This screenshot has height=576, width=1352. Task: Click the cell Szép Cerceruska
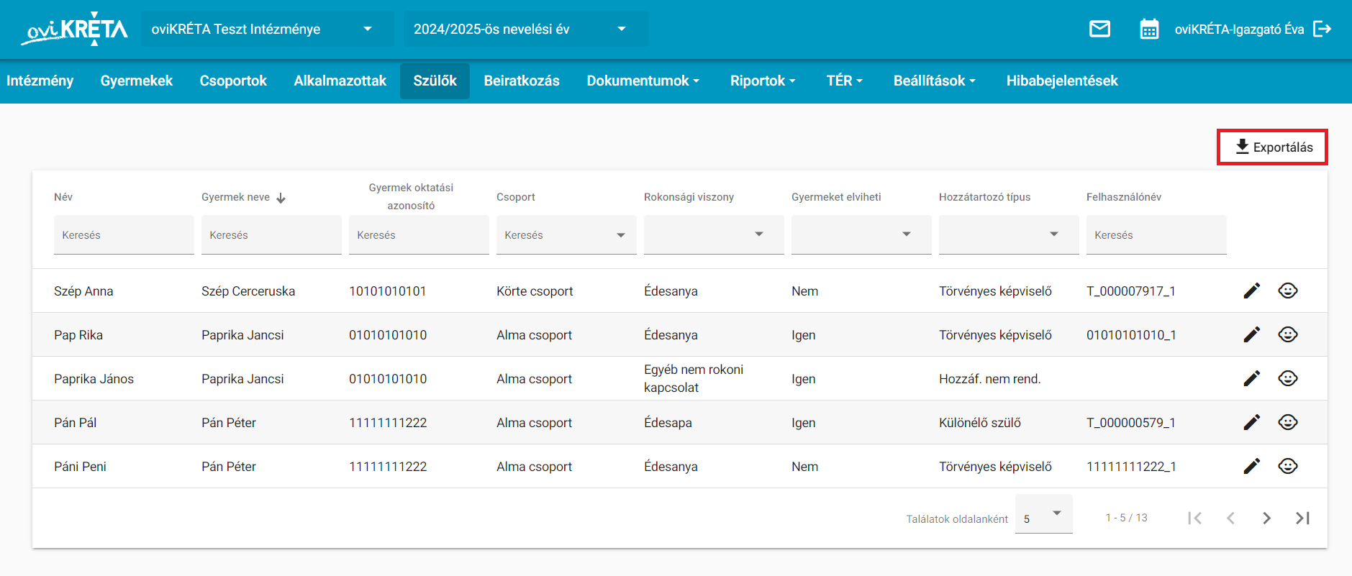click(248, 291)
